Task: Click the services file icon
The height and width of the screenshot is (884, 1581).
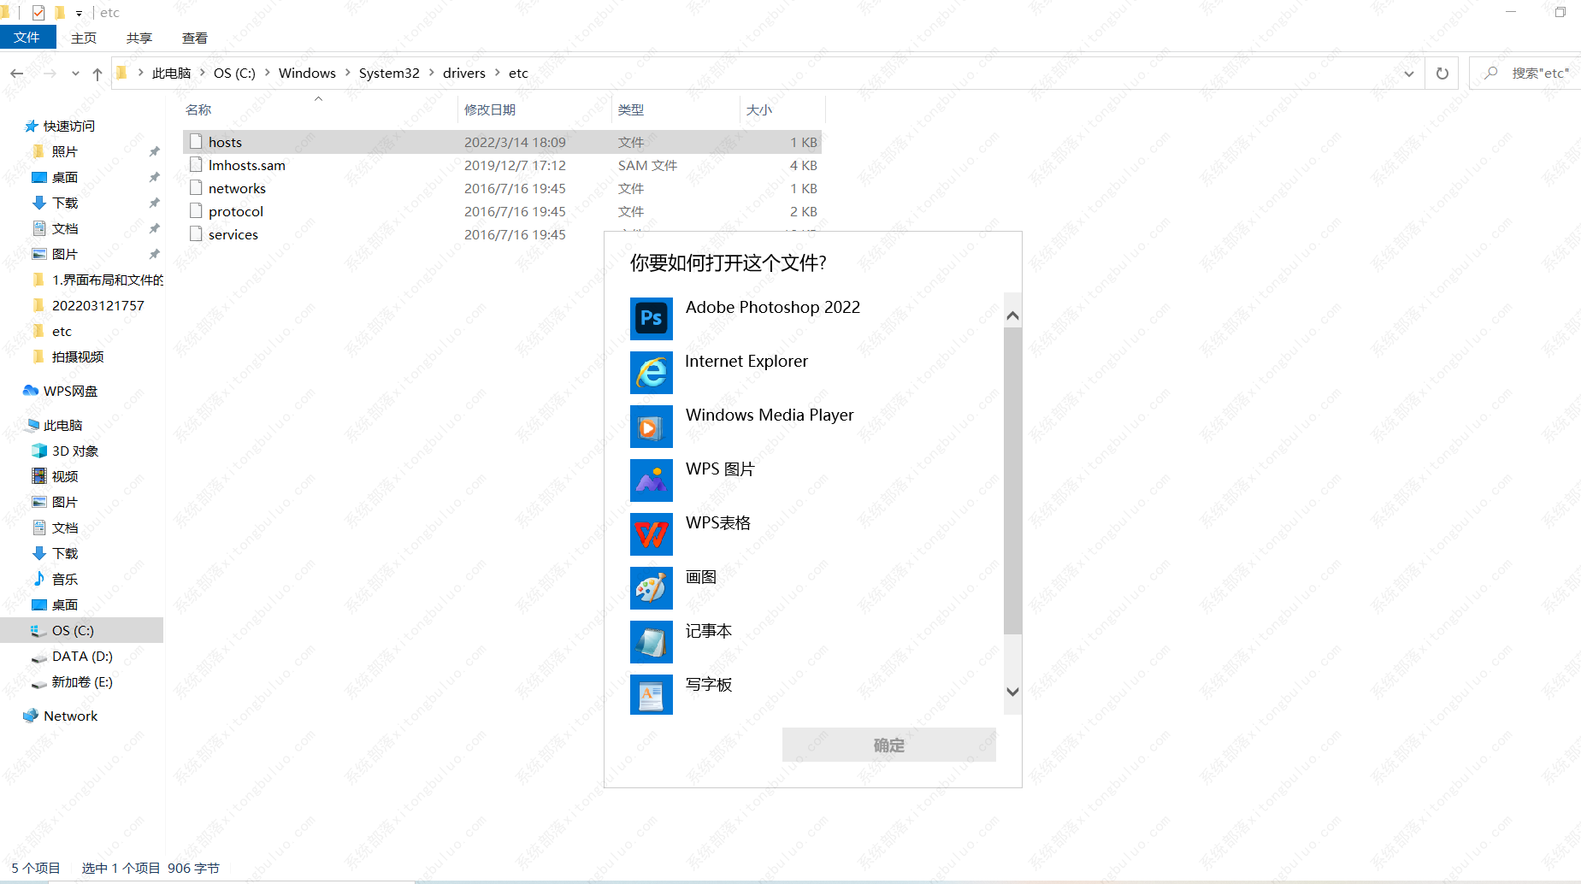Action: 196,234
